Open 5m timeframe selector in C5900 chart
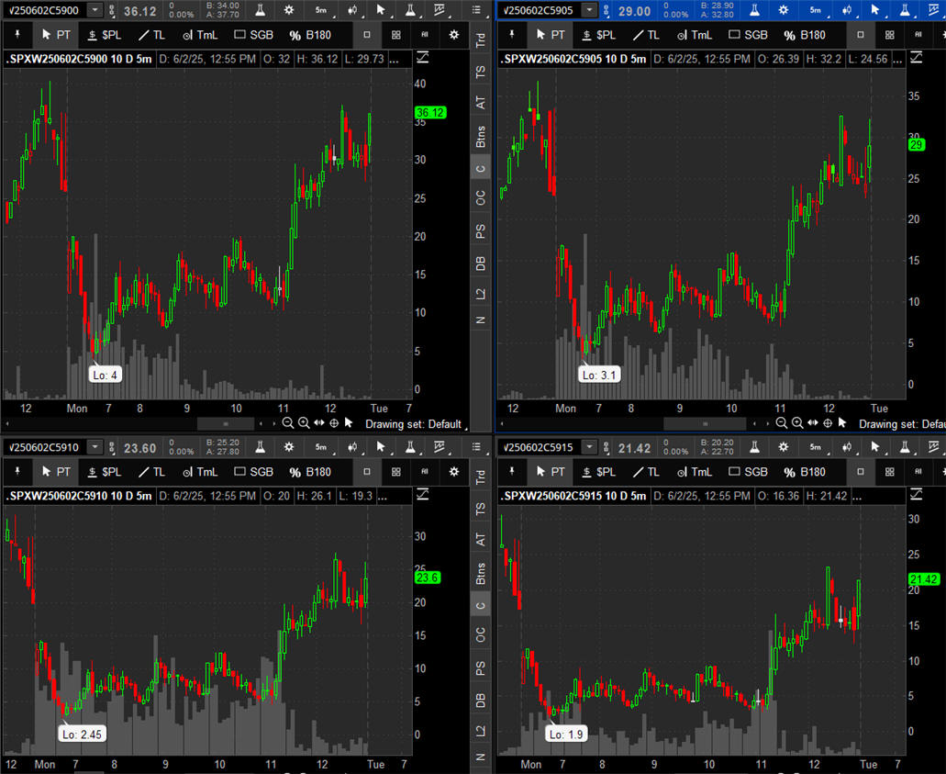This screenshot has height=774, width=946. coord(321,10)
